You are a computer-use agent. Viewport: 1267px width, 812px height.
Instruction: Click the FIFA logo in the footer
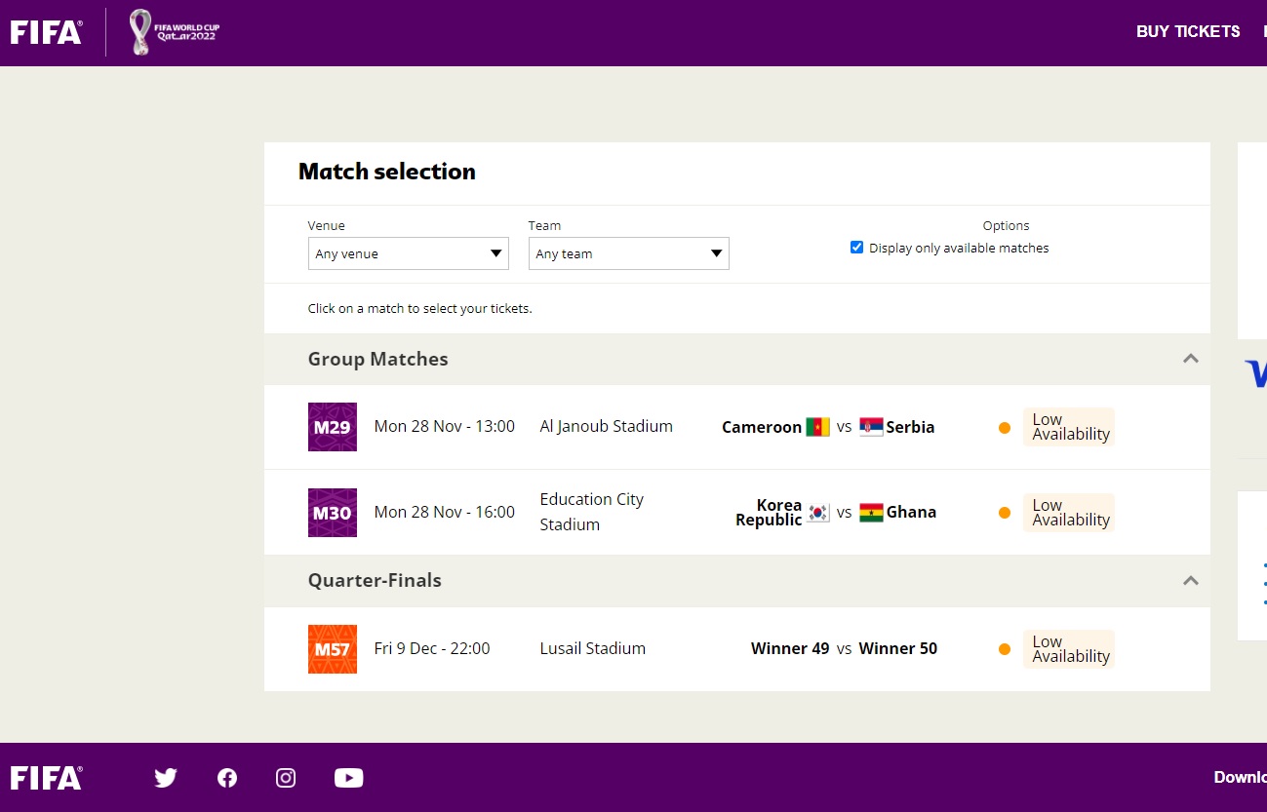tap(46, 777)
